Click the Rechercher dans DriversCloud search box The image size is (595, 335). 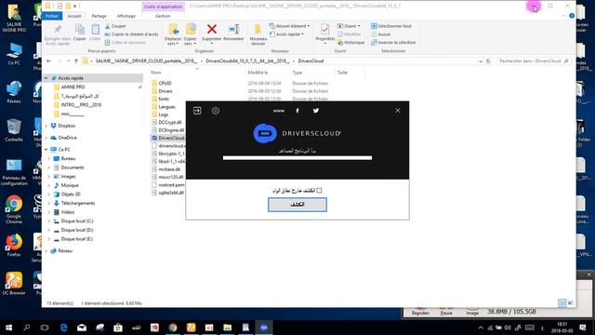[533, 61]
